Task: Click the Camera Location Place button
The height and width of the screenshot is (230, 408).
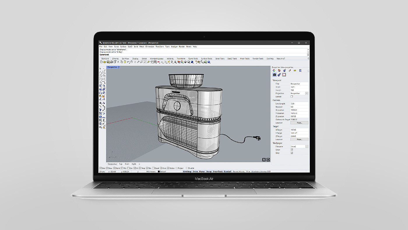Action: [x=299, y=123]
